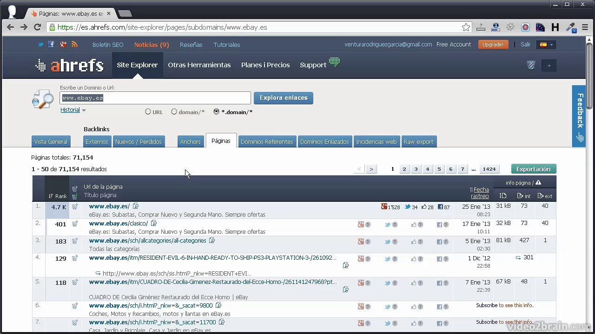595x334 pixels.
Task: Click the add-target icon in row 6
Action: [x=75, y=306]
